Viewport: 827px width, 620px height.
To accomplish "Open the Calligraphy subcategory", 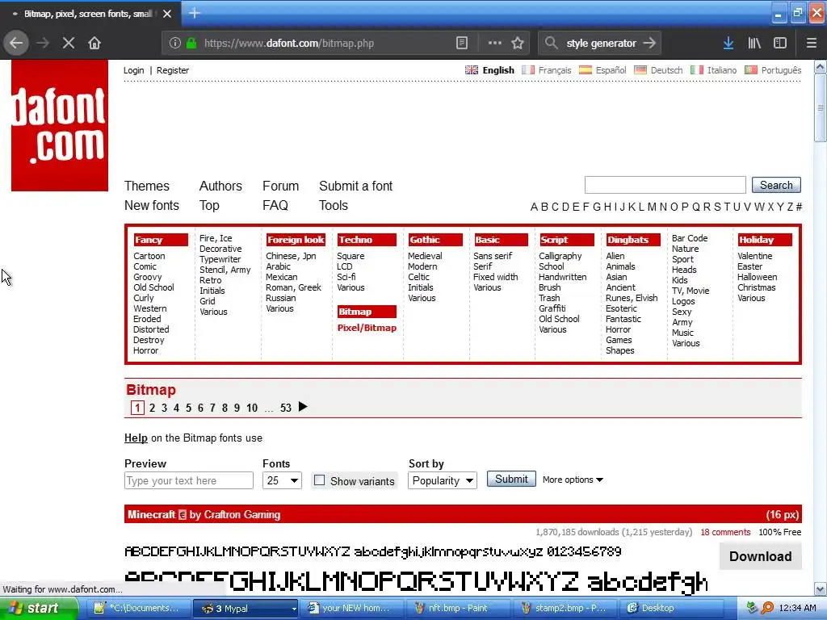I will click(560, 256).
